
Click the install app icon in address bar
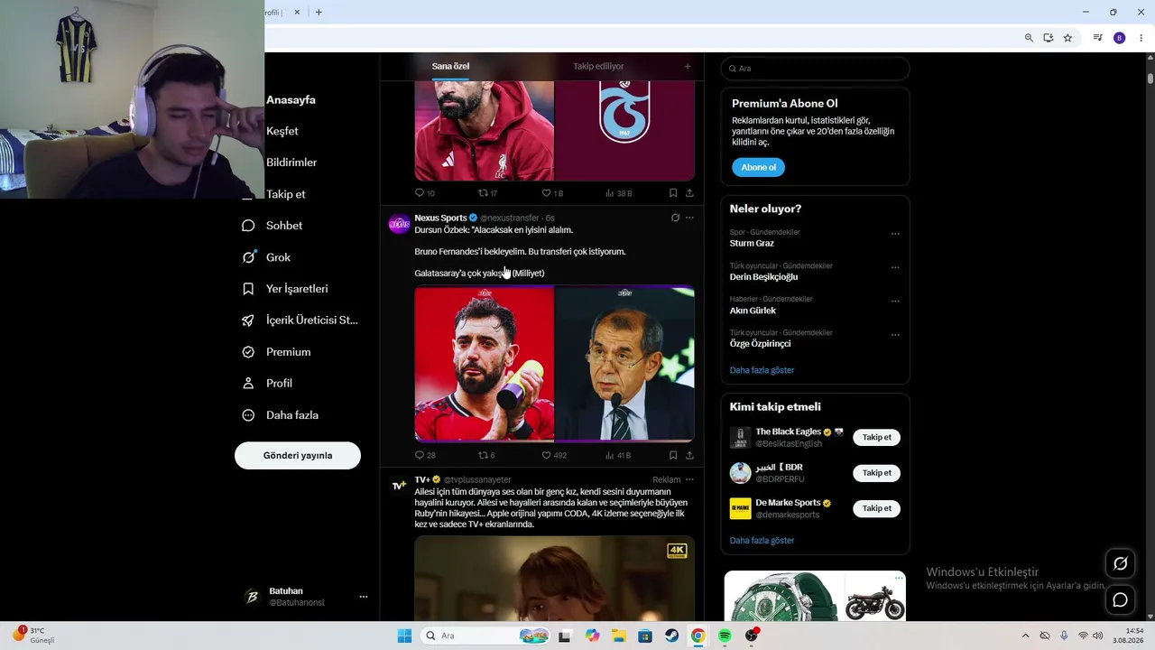[x=1049, y=38]
